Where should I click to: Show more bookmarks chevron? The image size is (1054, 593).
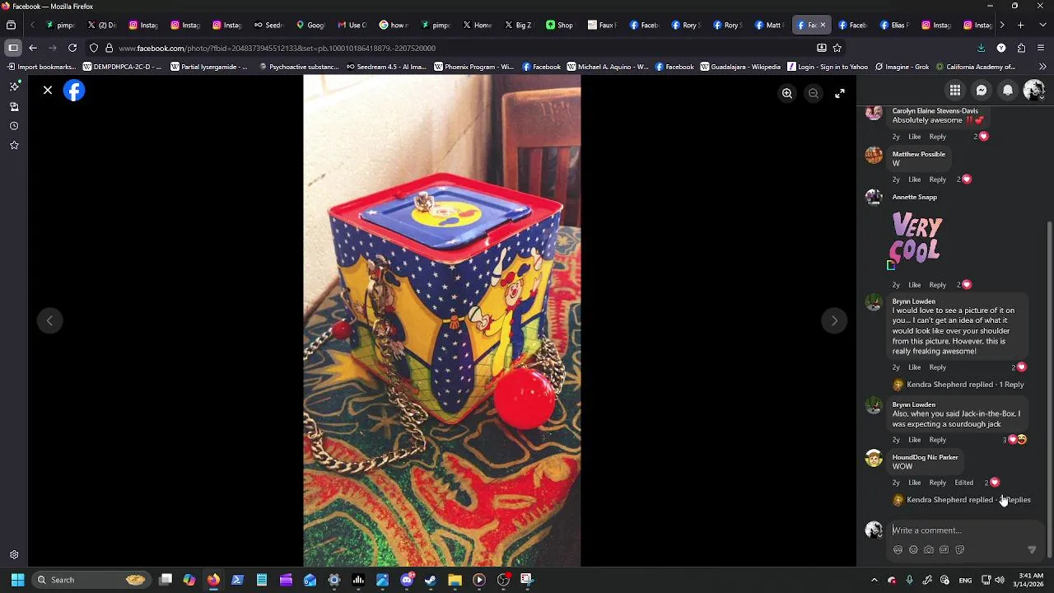point(1043,67)
